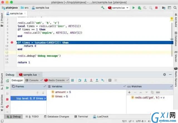Switch to the Redis Console tab
This screenshot has height=123, width=178.
(x=55, y=80)
